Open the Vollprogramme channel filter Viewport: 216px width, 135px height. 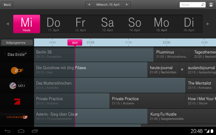coord(17,43)
